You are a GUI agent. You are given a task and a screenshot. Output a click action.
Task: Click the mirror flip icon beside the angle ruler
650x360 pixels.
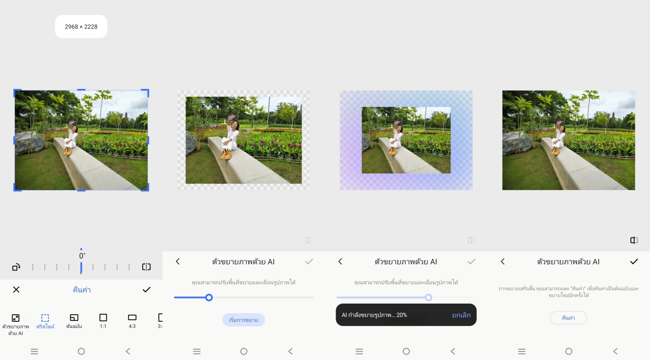tap(146, 267)
